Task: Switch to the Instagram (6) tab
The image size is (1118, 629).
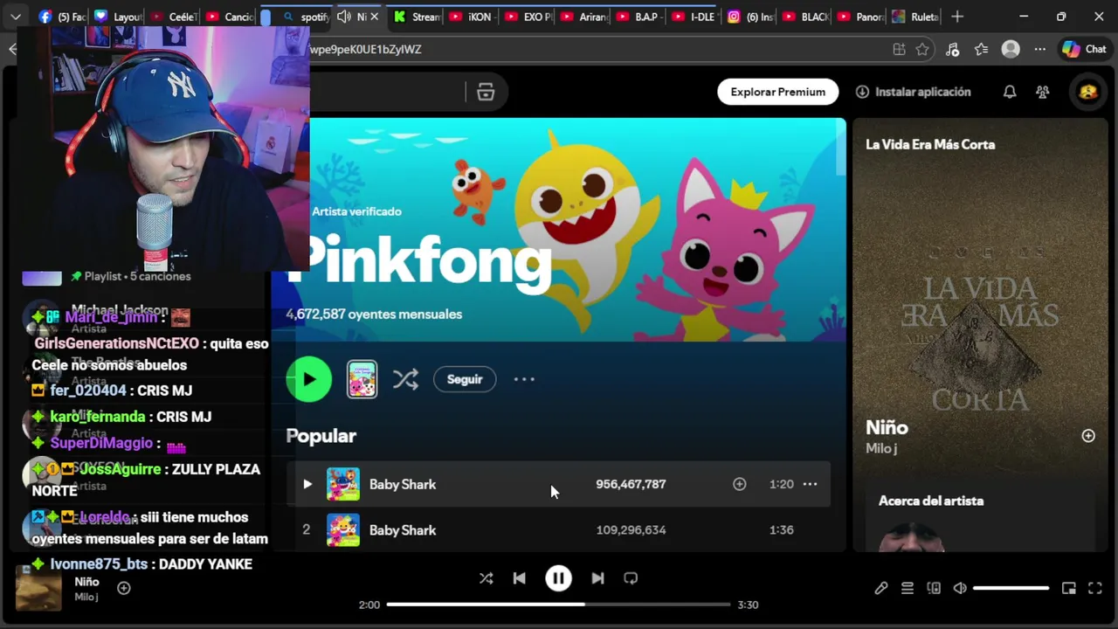Action: point(750,17)
